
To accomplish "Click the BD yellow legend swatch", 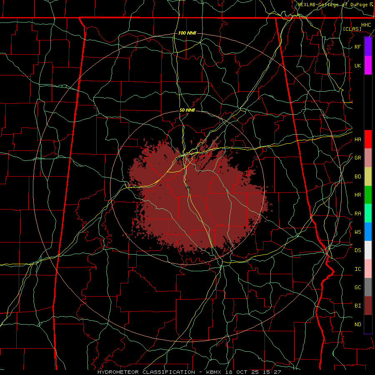I will pos(368,176).
